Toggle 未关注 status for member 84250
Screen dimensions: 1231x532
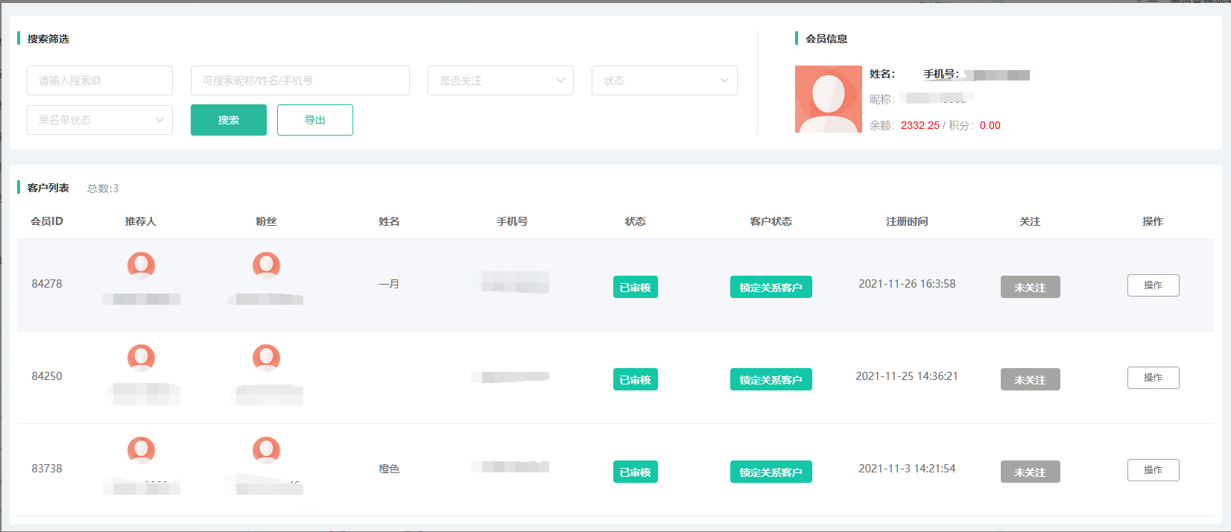pyautogui.click(x=1030, y=379)
